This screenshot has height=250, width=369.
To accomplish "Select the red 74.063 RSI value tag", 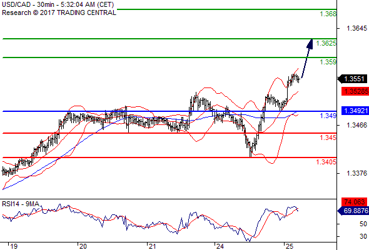I will (354, 202).
